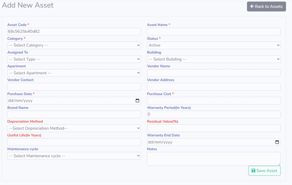Viewport: 292px width, 185px height.
Task: Select the Warranty Period field showing 0
Action: click(x=214, y=114)
